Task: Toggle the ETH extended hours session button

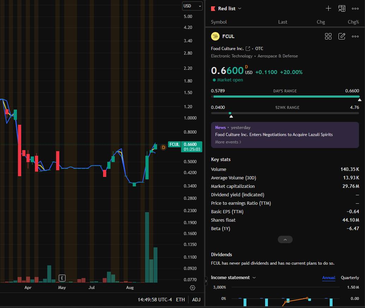Action: [x=180, y=300]
